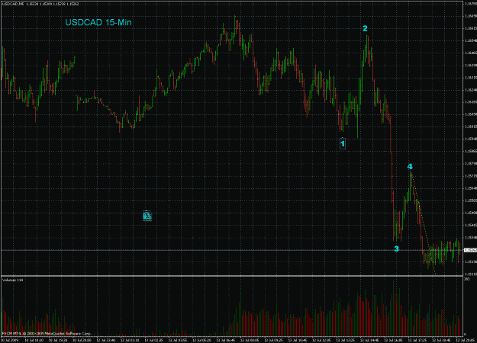The image size is (477, 343).
Task: Click the 13 Jul 12:05 time axis label
Action: tap(323, 341)
